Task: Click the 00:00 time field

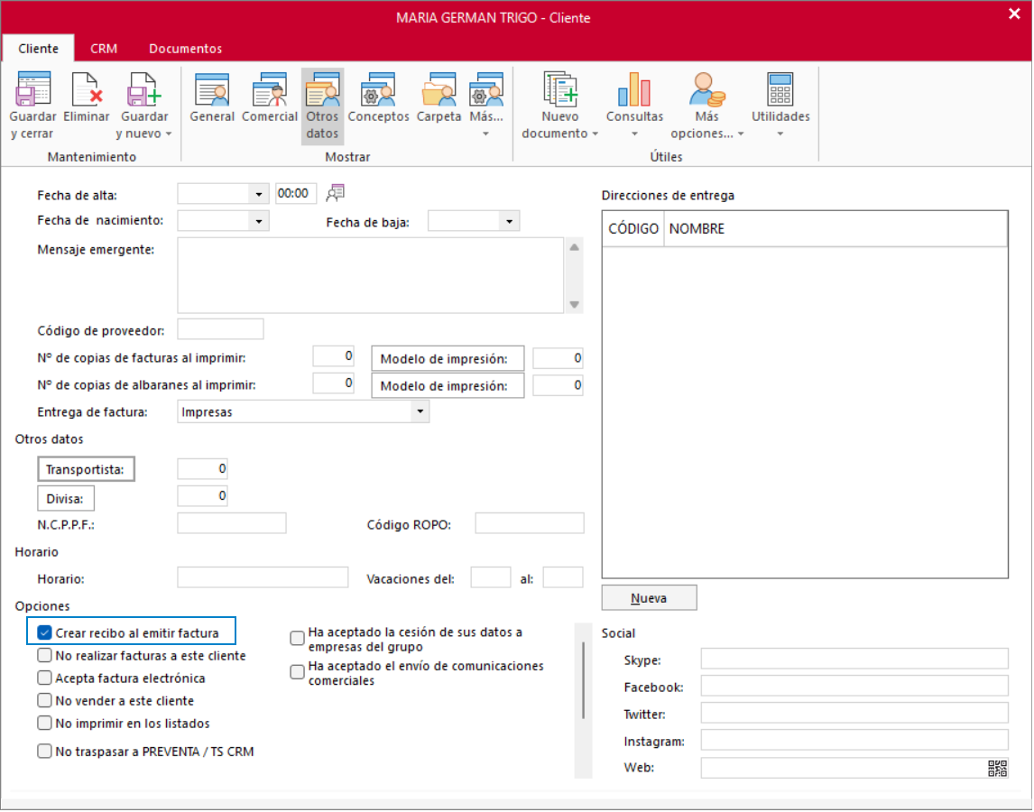Action: point(296,194)
